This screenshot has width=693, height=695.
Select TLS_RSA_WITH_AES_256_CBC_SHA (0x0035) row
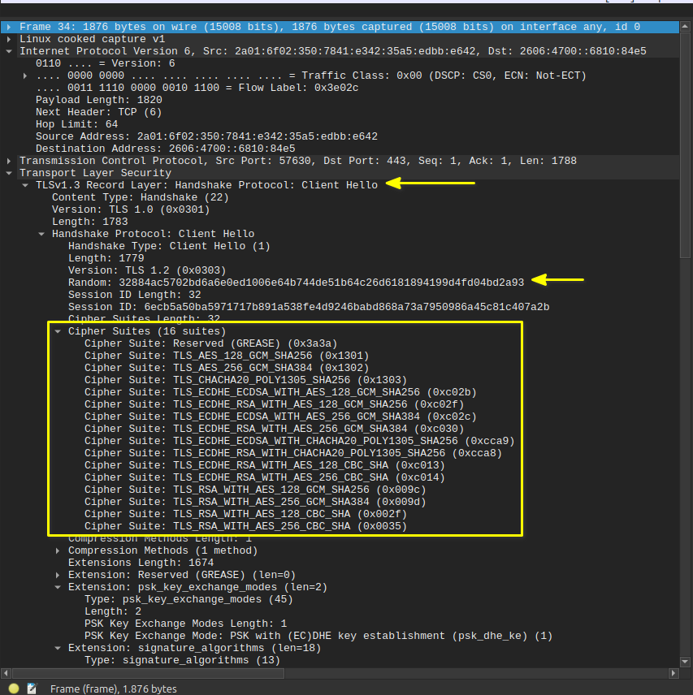245,527
